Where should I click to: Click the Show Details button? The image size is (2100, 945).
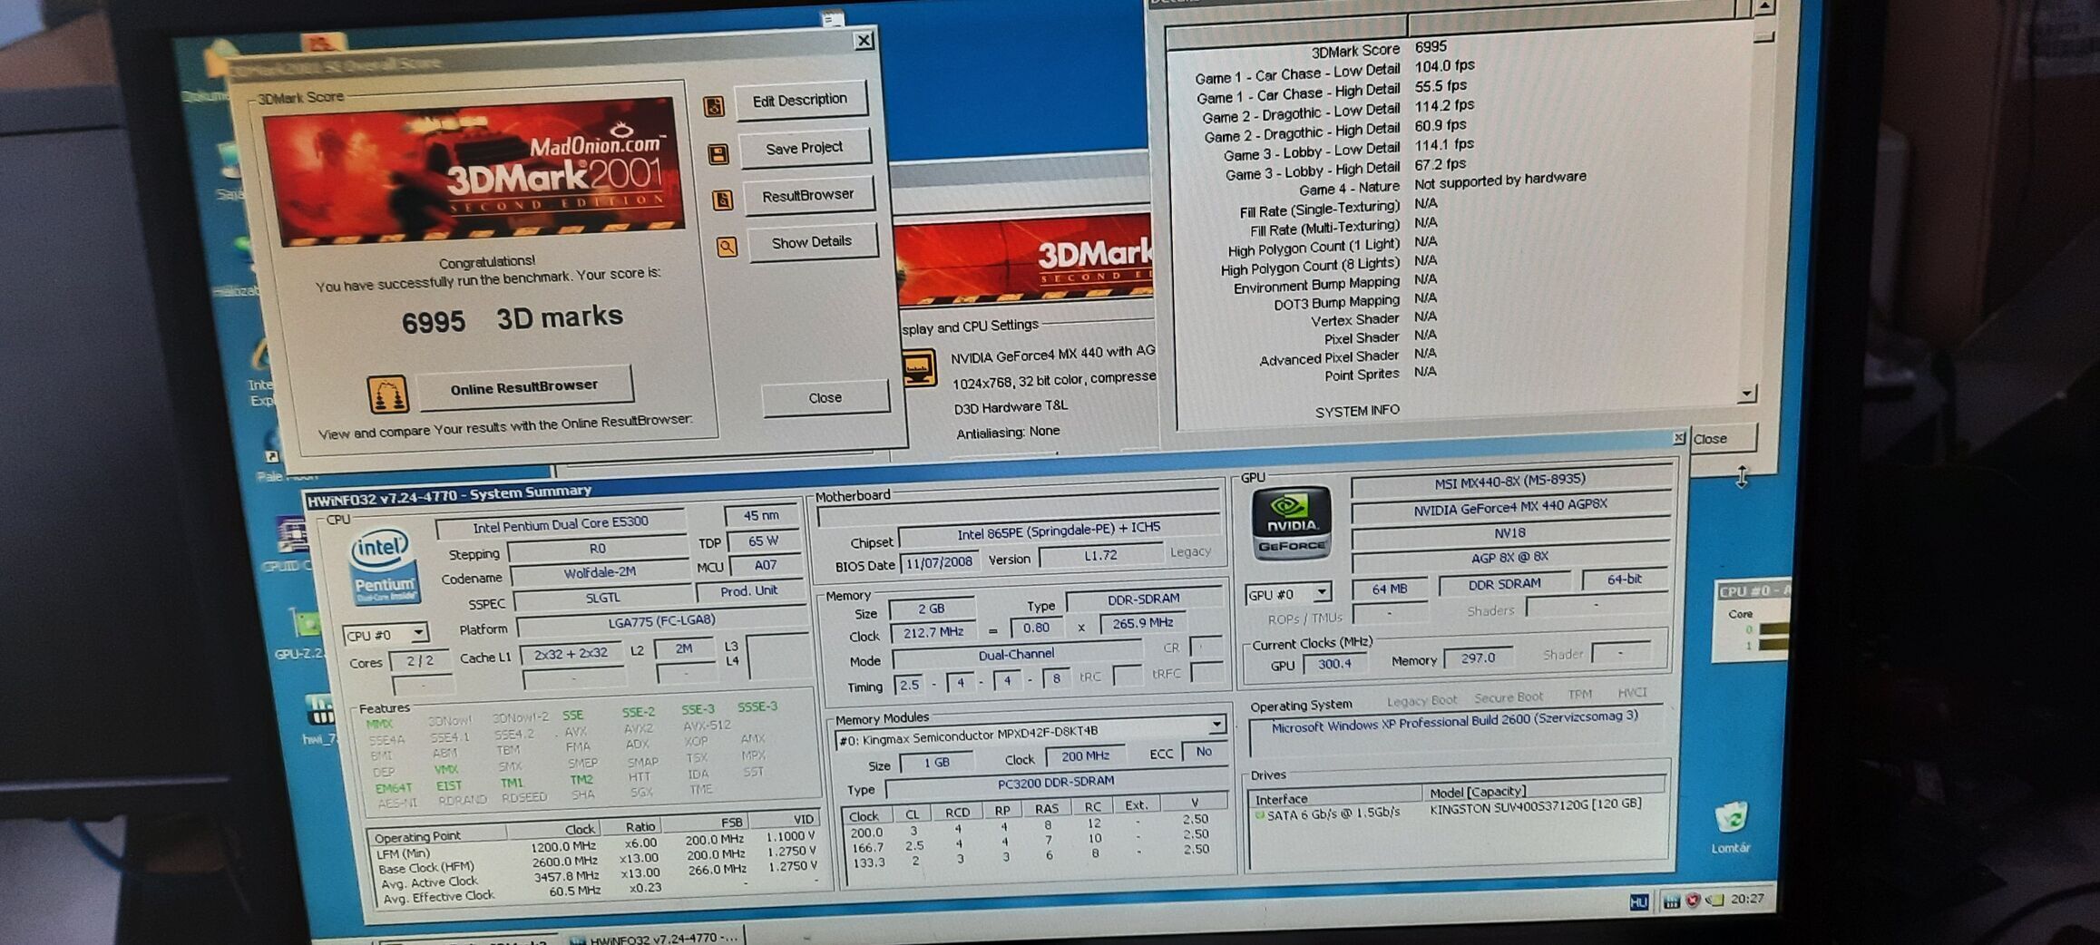click(x=811, y=242)
